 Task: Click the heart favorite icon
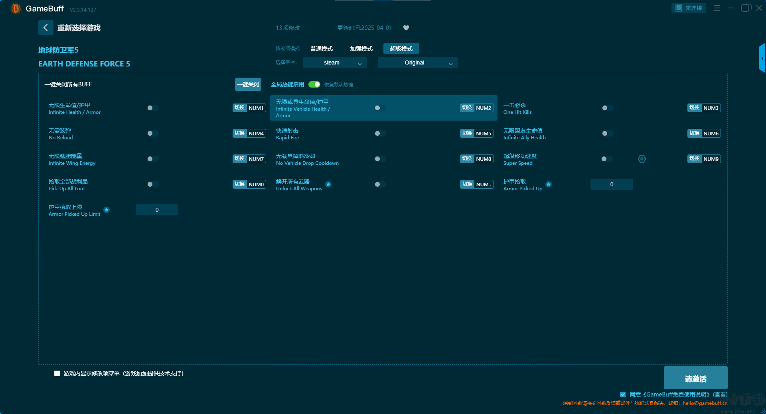(x=406, y=28)
